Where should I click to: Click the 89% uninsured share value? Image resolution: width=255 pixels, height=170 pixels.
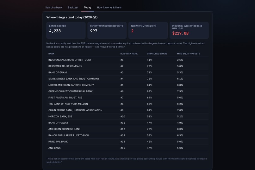[x=150, y=91]
